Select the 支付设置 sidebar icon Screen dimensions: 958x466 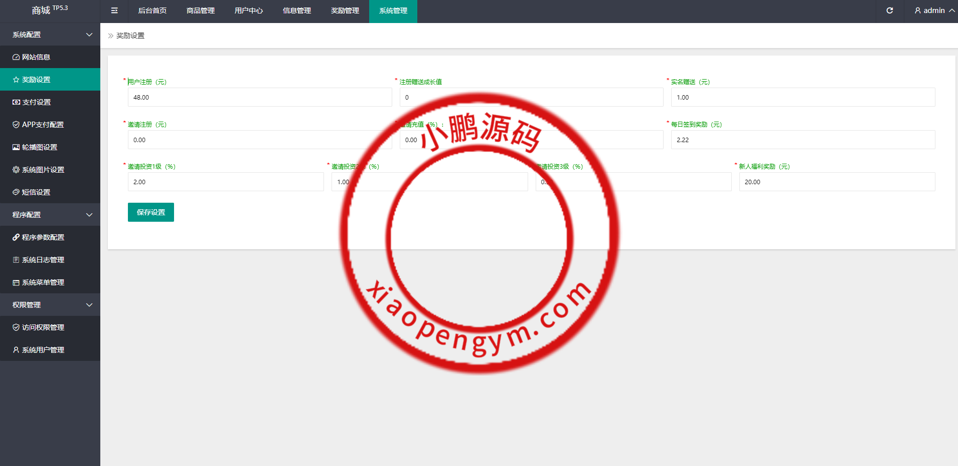16,102
